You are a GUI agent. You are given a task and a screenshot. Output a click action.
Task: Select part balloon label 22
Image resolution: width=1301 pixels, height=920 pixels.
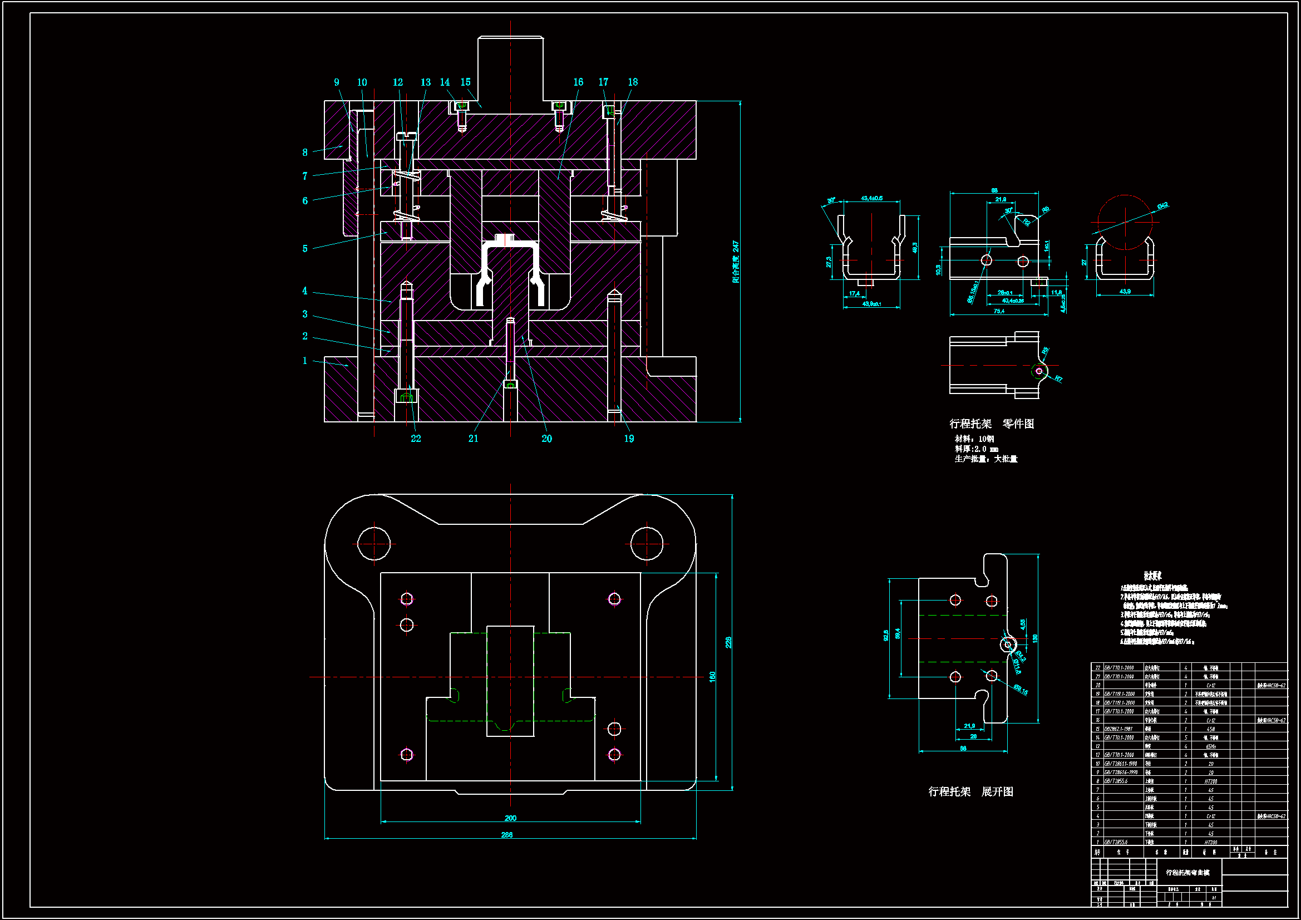(416, 439)
